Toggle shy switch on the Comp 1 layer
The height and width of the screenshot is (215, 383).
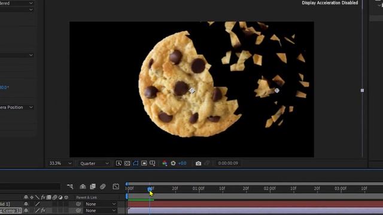click(26, 210)
